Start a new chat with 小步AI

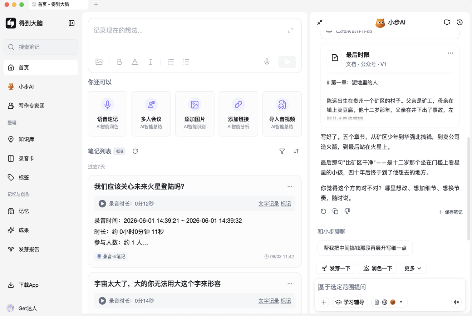pyautogui.click(x=447, y=22)
